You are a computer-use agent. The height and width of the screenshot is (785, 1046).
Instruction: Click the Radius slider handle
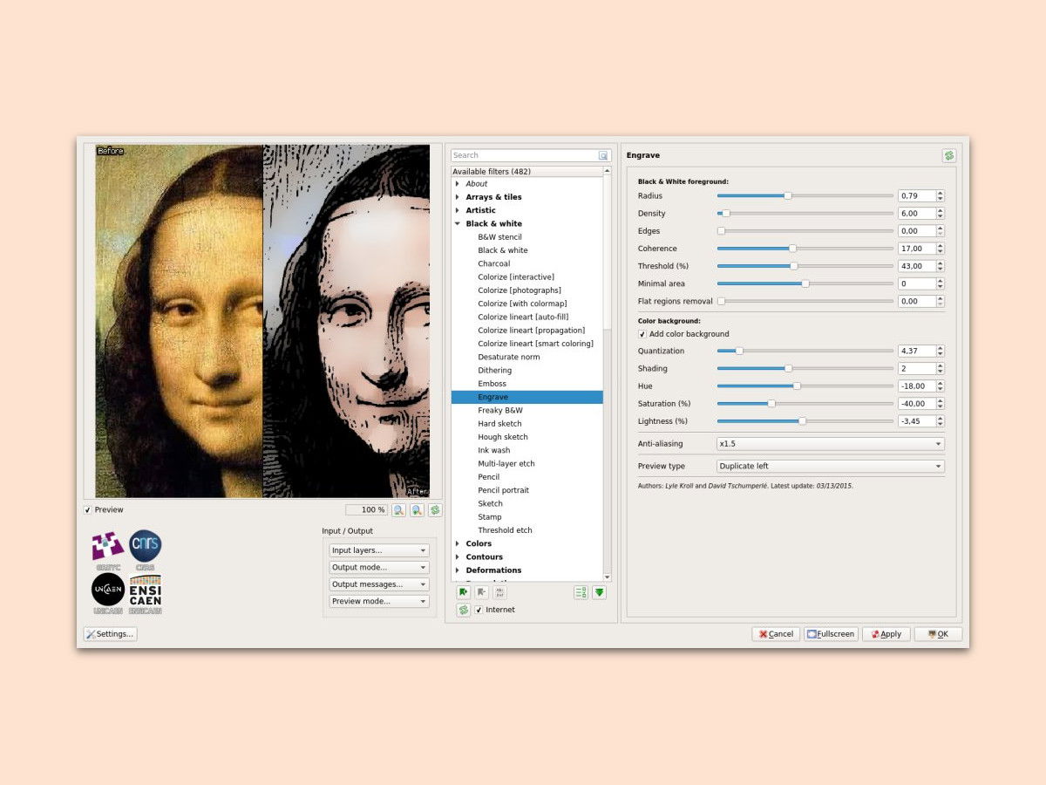788,196
